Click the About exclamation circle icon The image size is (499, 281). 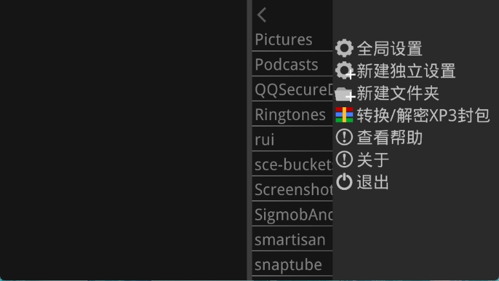pos(345,160)
